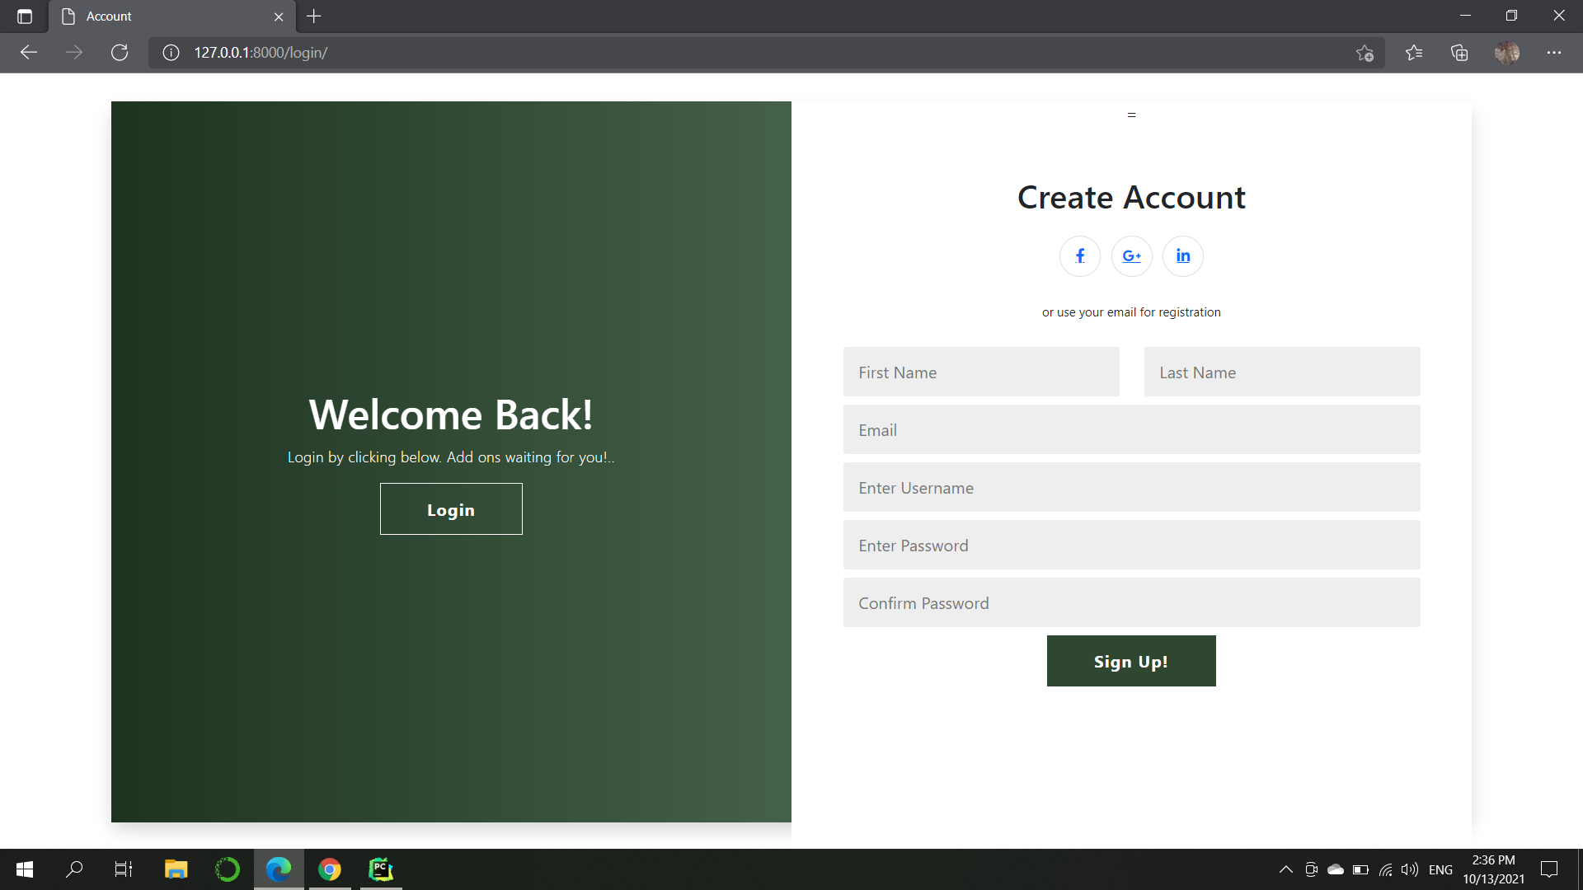Image resolution: width=1583 pixels, height=890 pixels.
Task: Add this page to favorites star
Action: click(x=1365, y=53)
